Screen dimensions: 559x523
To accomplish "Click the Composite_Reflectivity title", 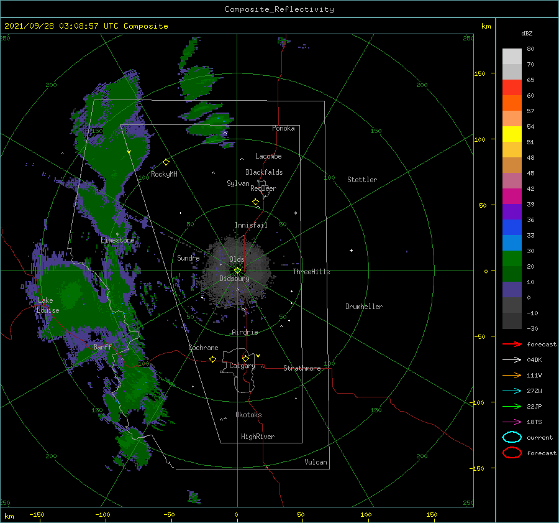I will pos(279,9).
